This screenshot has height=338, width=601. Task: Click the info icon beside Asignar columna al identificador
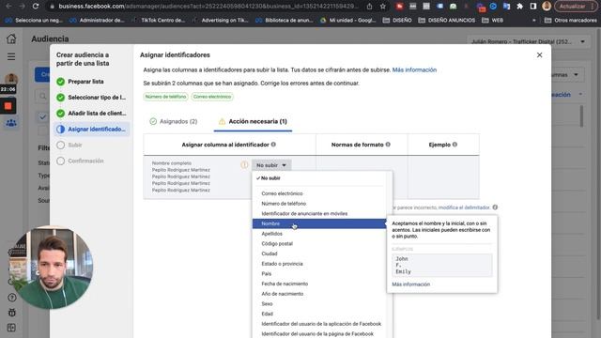[x=273, y=145]
